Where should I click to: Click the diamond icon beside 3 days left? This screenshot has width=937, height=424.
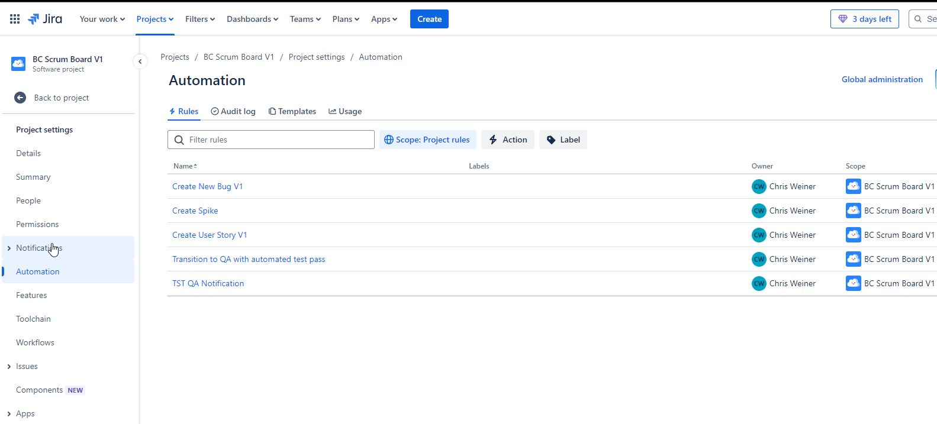(843, 19)
